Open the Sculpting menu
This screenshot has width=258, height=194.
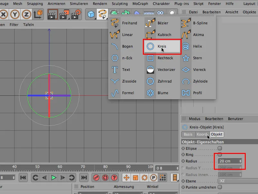(x=120, y=4)
